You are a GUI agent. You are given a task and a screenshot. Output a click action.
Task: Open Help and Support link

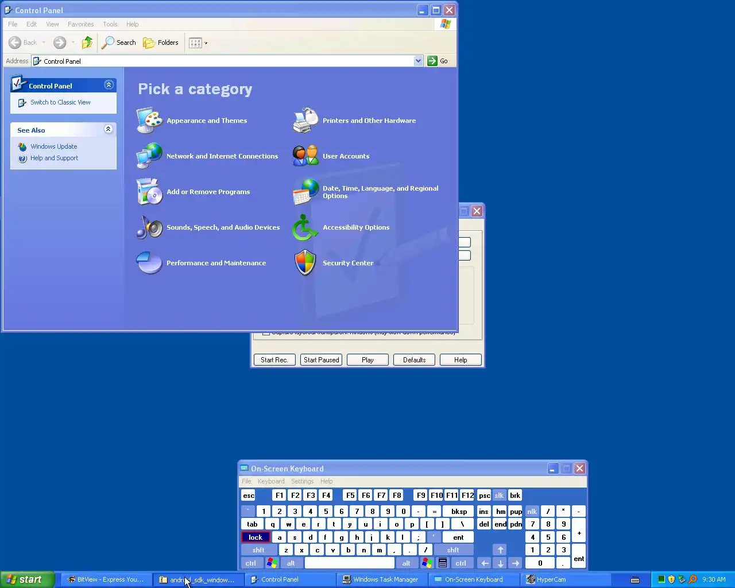point(54,158)
